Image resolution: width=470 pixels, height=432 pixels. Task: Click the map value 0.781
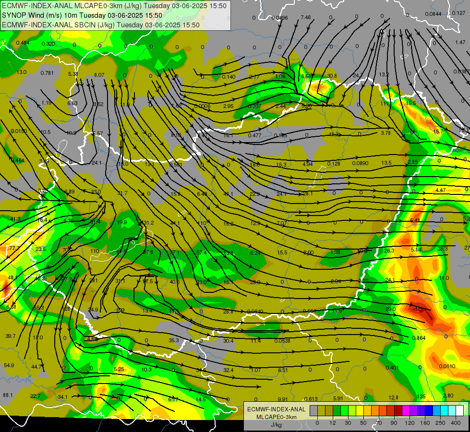(x=47, y=73)
